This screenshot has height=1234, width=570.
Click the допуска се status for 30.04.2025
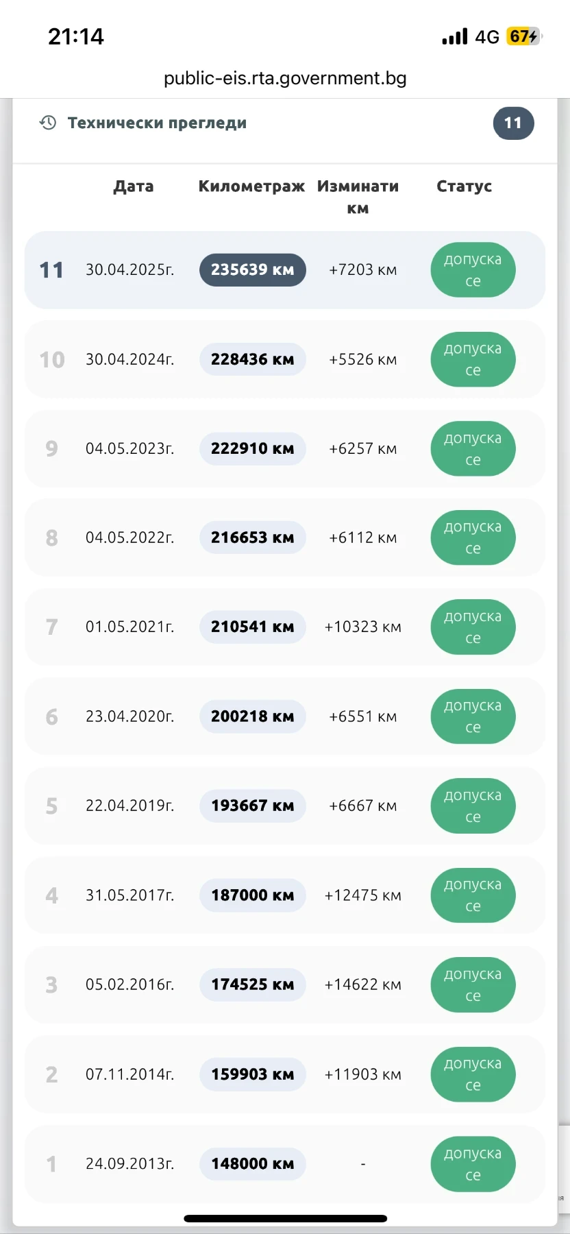(x=473, y=270)
